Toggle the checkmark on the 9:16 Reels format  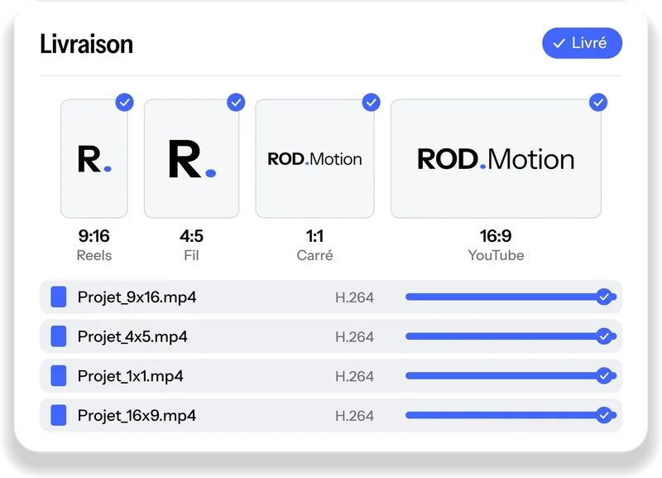pos(125,102)
